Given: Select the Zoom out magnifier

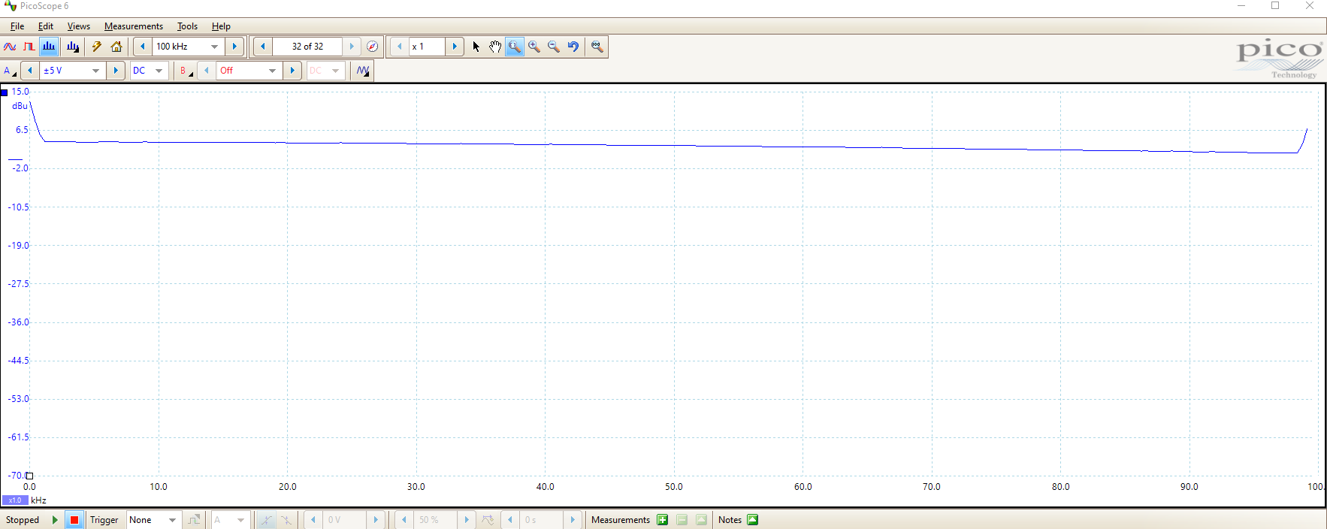Looking at the screenshot, I should tap(554, 47).
